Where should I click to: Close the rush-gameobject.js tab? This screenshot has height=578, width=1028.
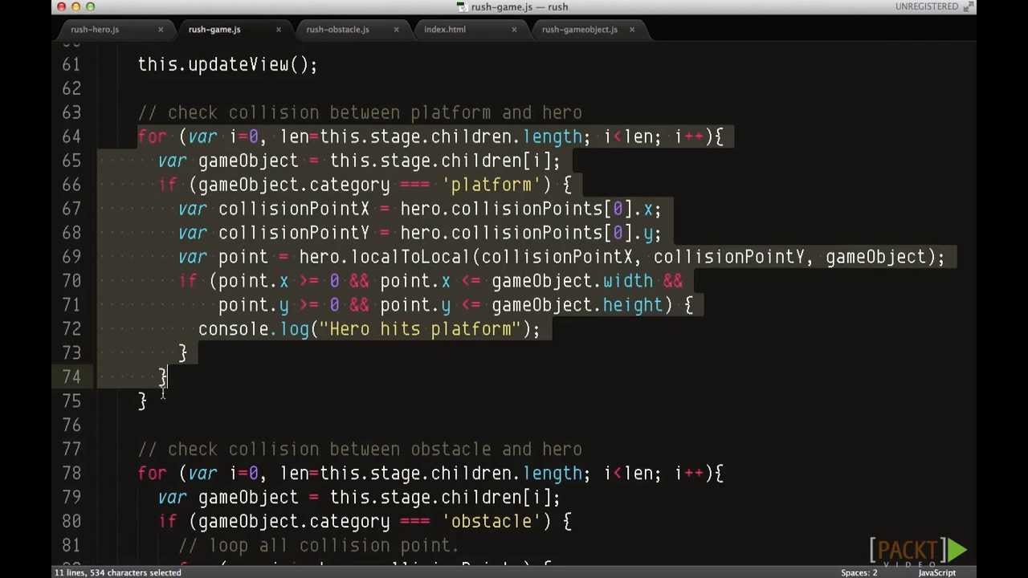(632, 30)
